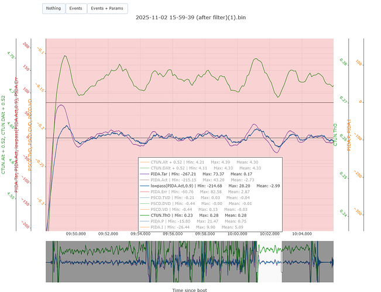
Task: Click the green CTUN.ThO right axis title
Action: coord(335,135)
